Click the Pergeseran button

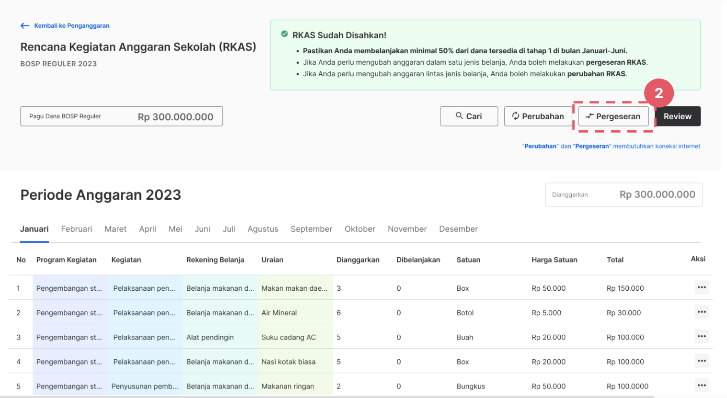pos(613,116)
